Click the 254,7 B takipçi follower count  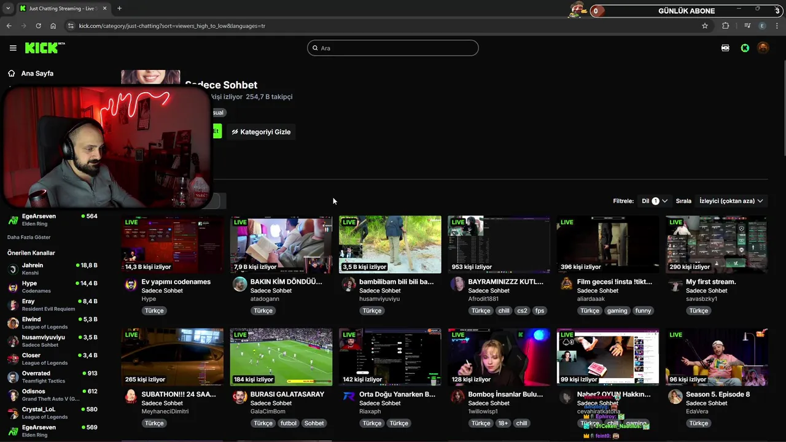[x=269, y=96]
